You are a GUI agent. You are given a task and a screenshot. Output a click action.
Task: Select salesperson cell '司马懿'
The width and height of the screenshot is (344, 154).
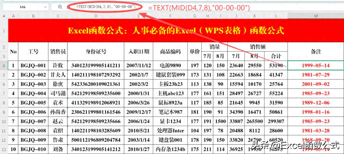tap(58, 93)
